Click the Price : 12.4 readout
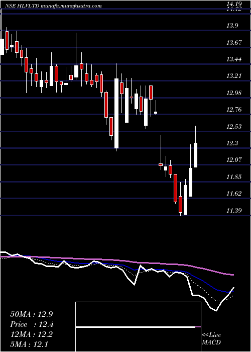251x352 pixels. click(32, 324)
